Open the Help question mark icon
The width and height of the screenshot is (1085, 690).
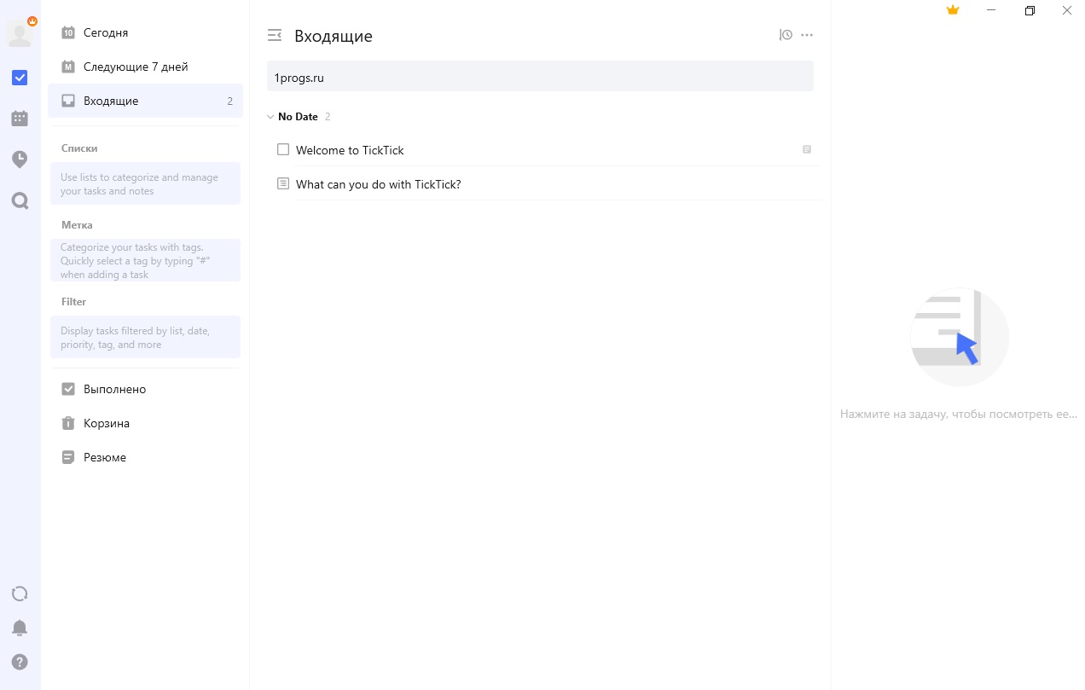[20, 662]
